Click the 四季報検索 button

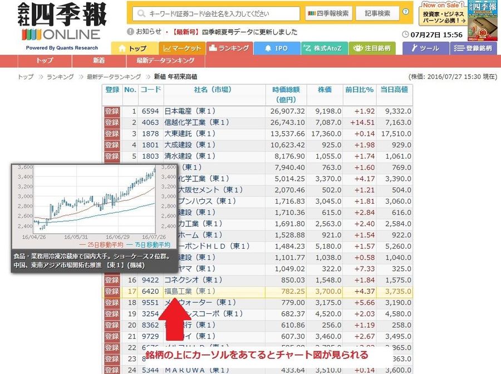point(328,13)
